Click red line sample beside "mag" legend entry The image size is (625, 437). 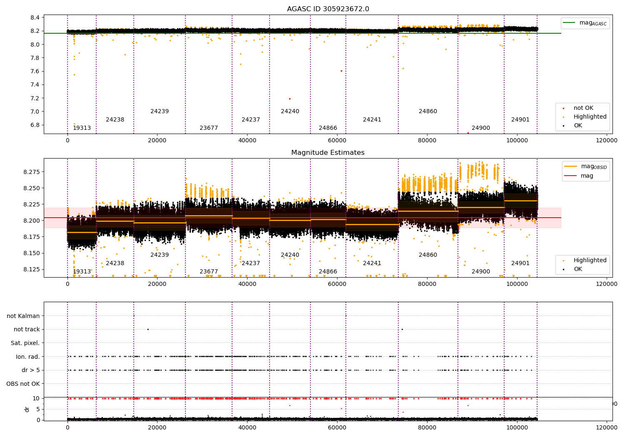[x=570, y=176]
